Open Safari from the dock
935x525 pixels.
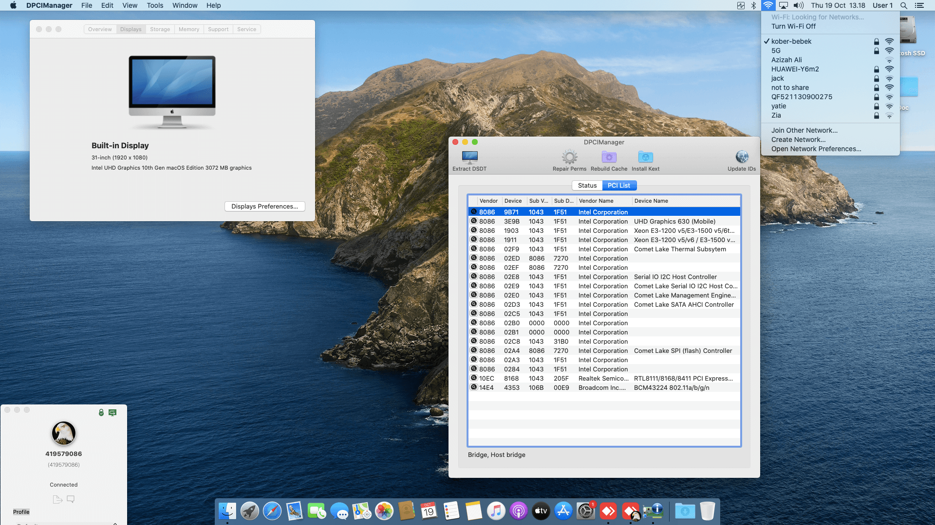point(272,511)
